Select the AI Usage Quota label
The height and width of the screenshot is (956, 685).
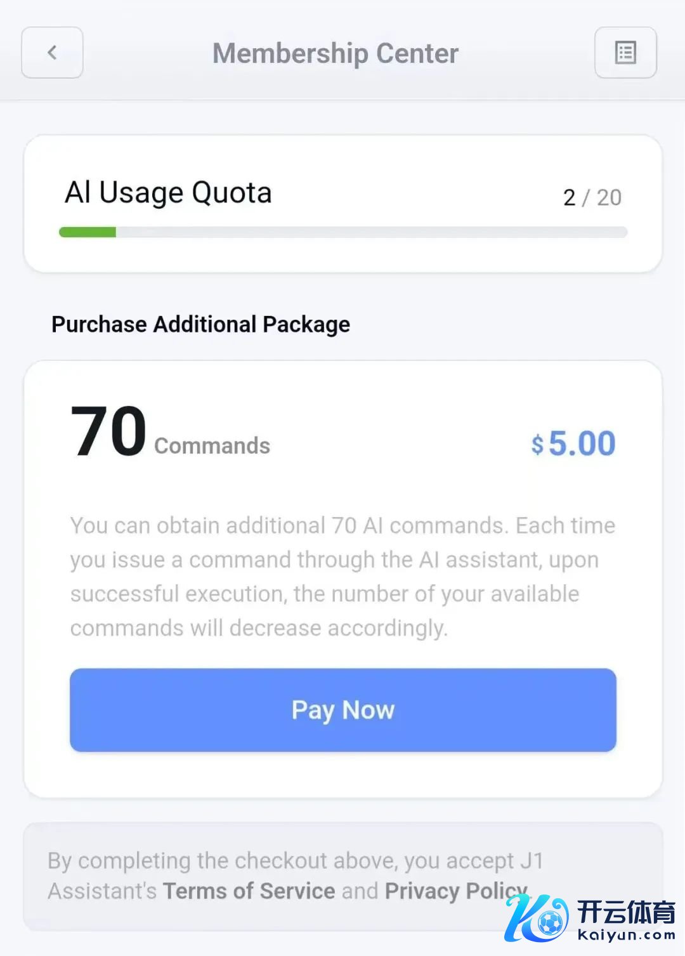point(168,192)
